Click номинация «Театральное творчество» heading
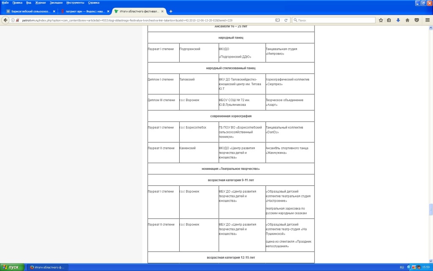433x271 pixels. pyautogui.click(x=231, y=169)
